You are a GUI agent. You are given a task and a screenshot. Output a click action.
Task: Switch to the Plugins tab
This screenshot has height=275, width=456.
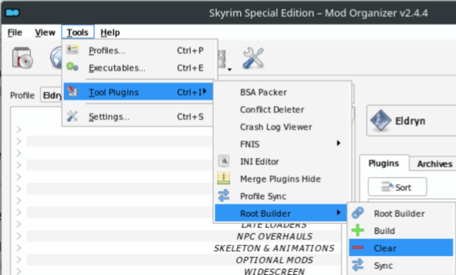[x=383, y=163]
